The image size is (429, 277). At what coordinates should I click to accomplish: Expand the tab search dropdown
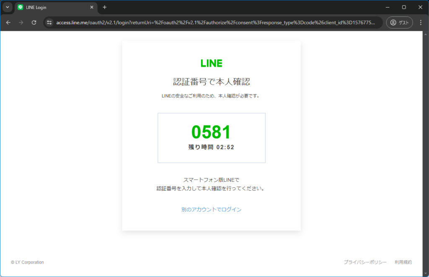coord(8,8)
